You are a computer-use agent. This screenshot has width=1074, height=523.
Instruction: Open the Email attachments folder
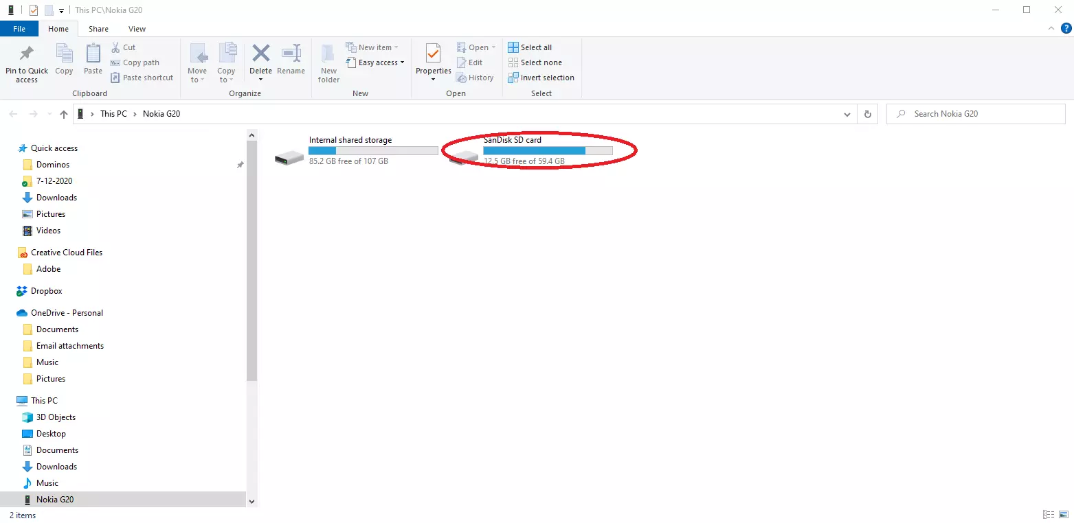(x=70, y=346)
